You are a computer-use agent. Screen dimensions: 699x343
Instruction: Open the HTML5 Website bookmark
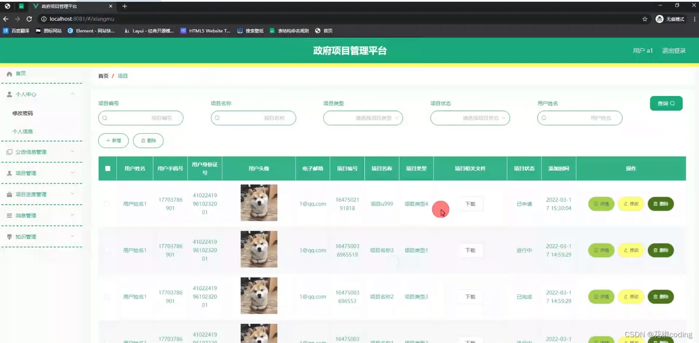tap(205, 30)
